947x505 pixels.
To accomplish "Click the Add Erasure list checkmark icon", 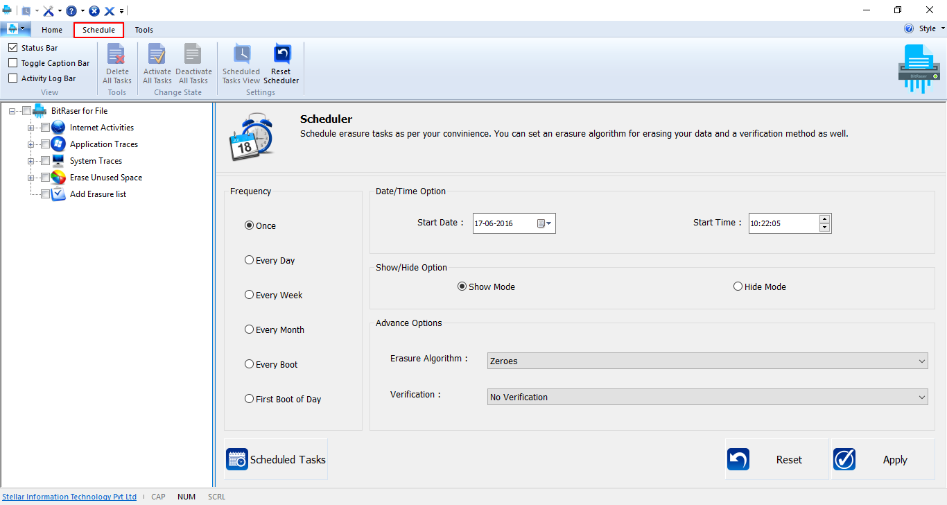I will [58, 194].
